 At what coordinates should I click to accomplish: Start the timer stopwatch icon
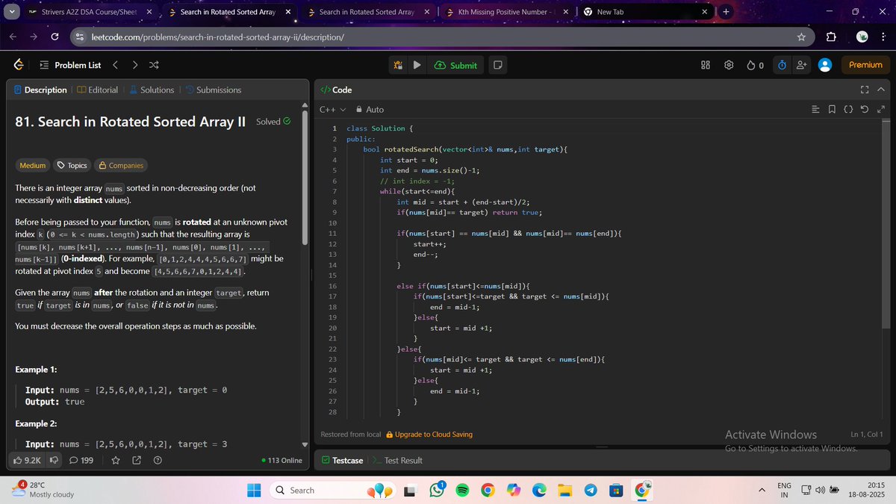(x=782, y=65)
